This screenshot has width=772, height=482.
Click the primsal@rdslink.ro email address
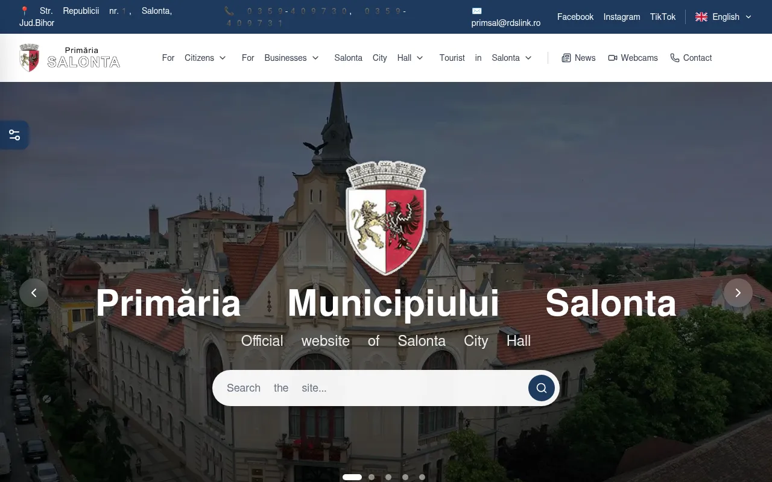[506, 23]
